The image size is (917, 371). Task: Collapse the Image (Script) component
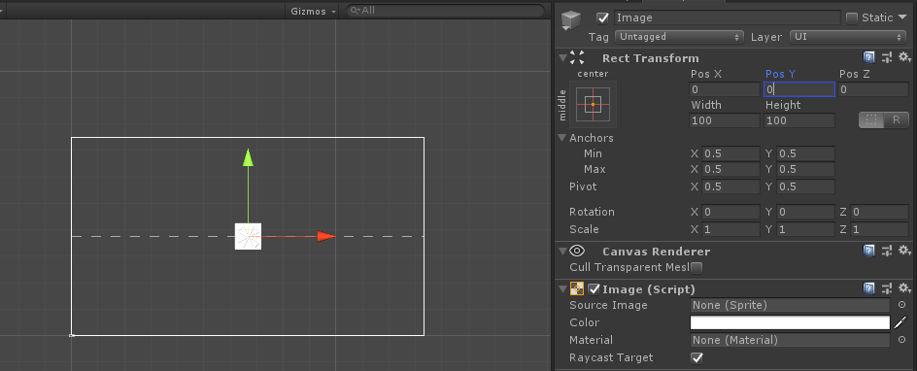point(562,289)
